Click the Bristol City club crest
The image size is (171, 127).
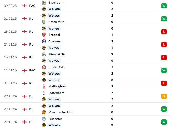[x=44, y=67]
